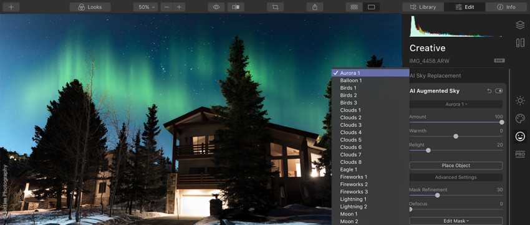
Task: Select the Portrait face icon
Action: click(x=520, y=136)
